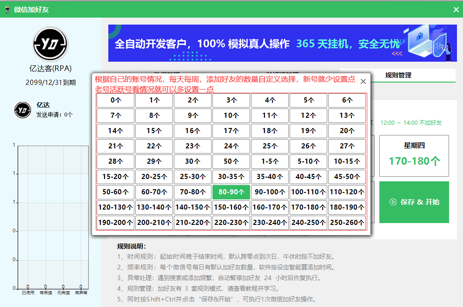Pick 7个 quantity
The image size is (463, 307).
click(x=115, y=115)
